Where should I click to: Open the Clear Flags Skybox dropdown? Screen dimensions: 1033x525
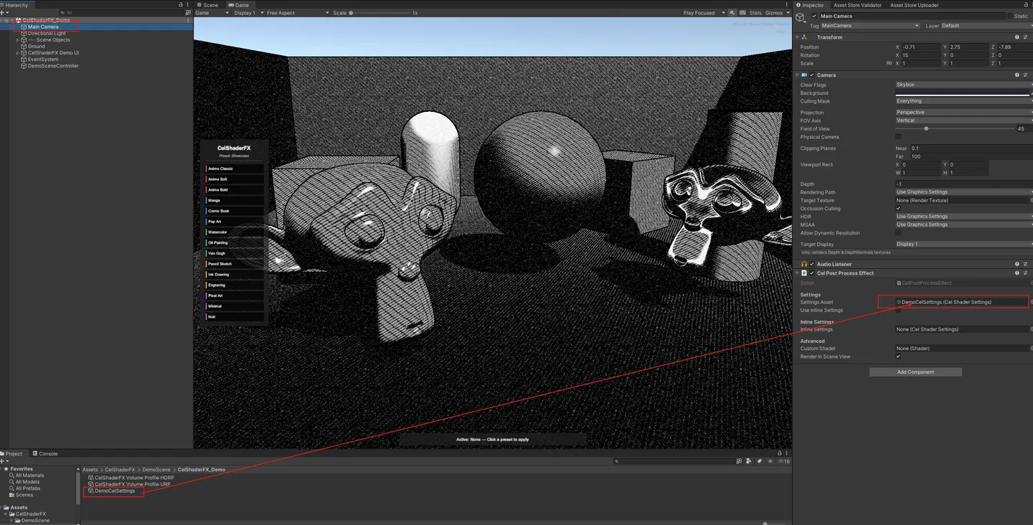click(x=963, y=85)
